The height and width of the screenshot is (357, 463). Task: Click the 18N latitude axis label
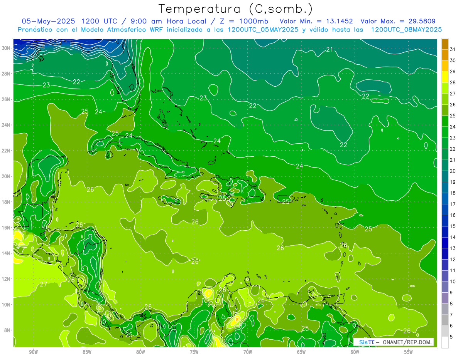pyautogui.click(x=6, y=202)
